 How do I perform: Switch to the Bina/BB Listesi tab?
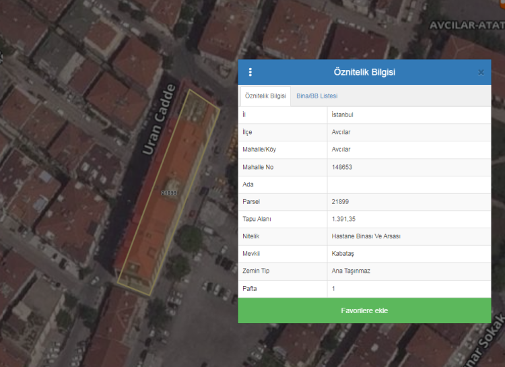(x=316, y=96)
